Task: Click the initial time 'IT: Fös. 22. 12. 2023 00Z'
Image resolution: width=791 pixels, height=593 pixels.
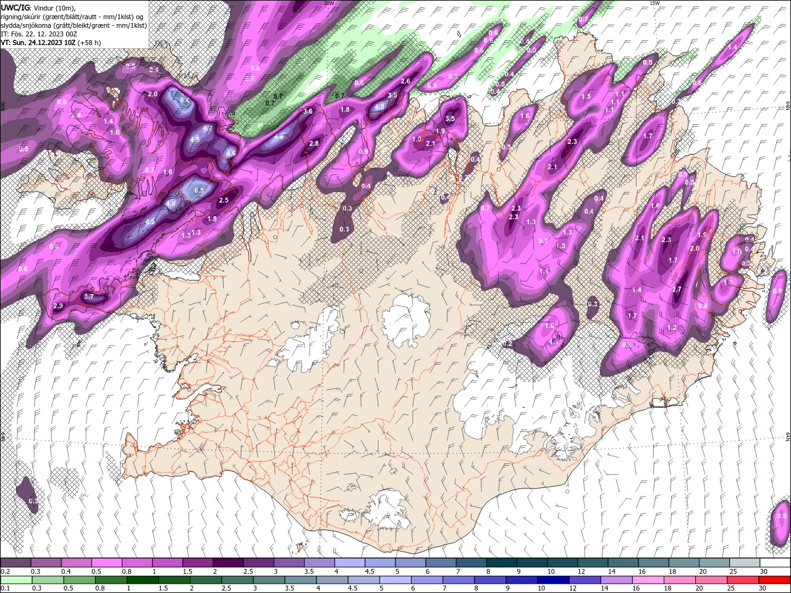Action: click(x=38, y=34)
